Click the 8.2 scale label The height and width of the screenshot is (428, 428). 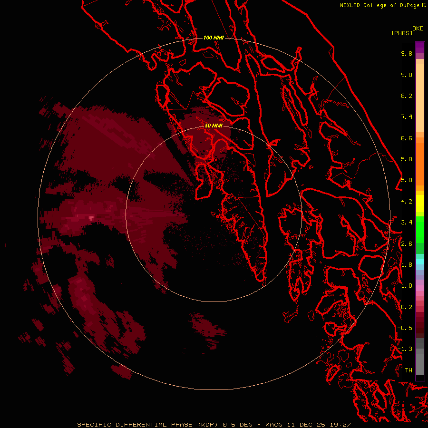coord(407,96)
